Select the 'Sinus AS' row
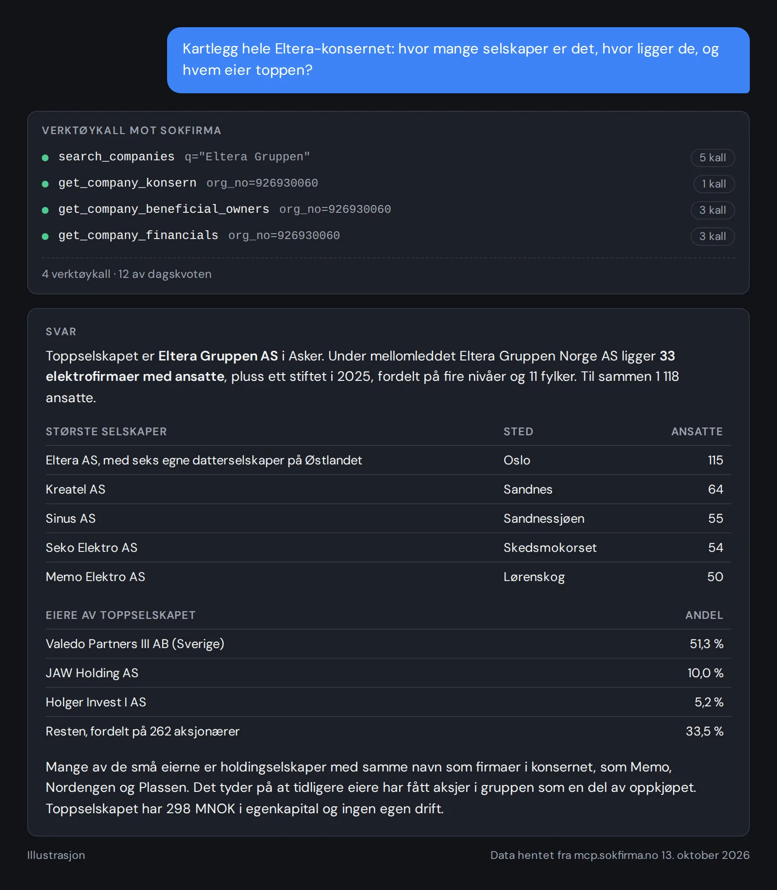The height and width of the screenshot is (890, 777). click(x=388, y=518)
